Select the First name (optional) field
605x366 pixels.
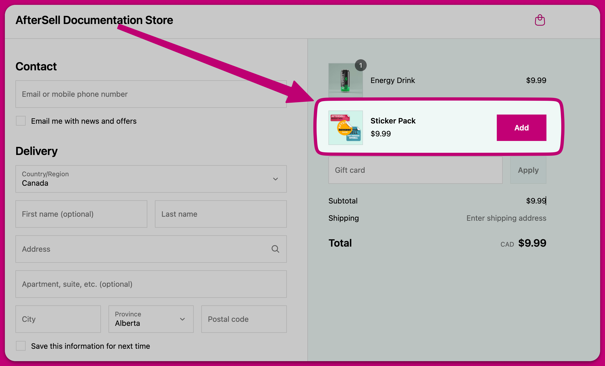[81, 214]
